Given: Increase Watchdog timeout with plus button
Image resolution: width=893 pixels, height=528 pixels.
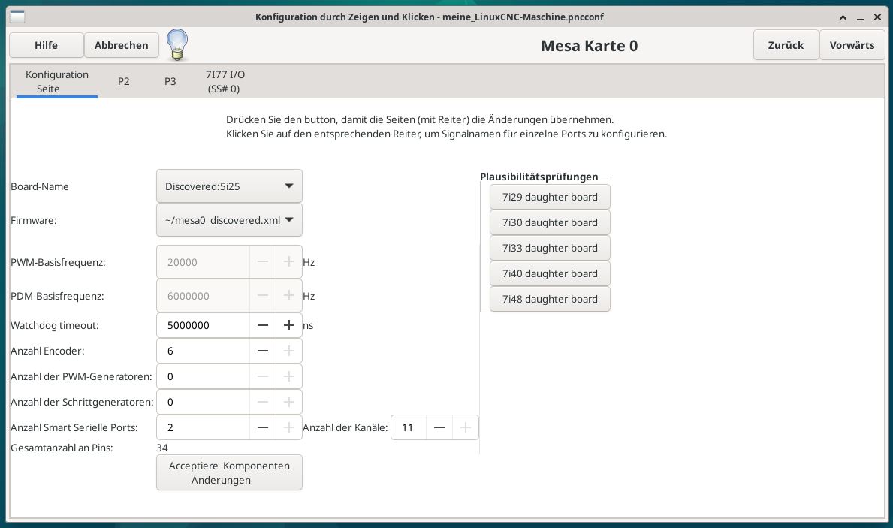Looking at the screenshot, I should point(288,325).
